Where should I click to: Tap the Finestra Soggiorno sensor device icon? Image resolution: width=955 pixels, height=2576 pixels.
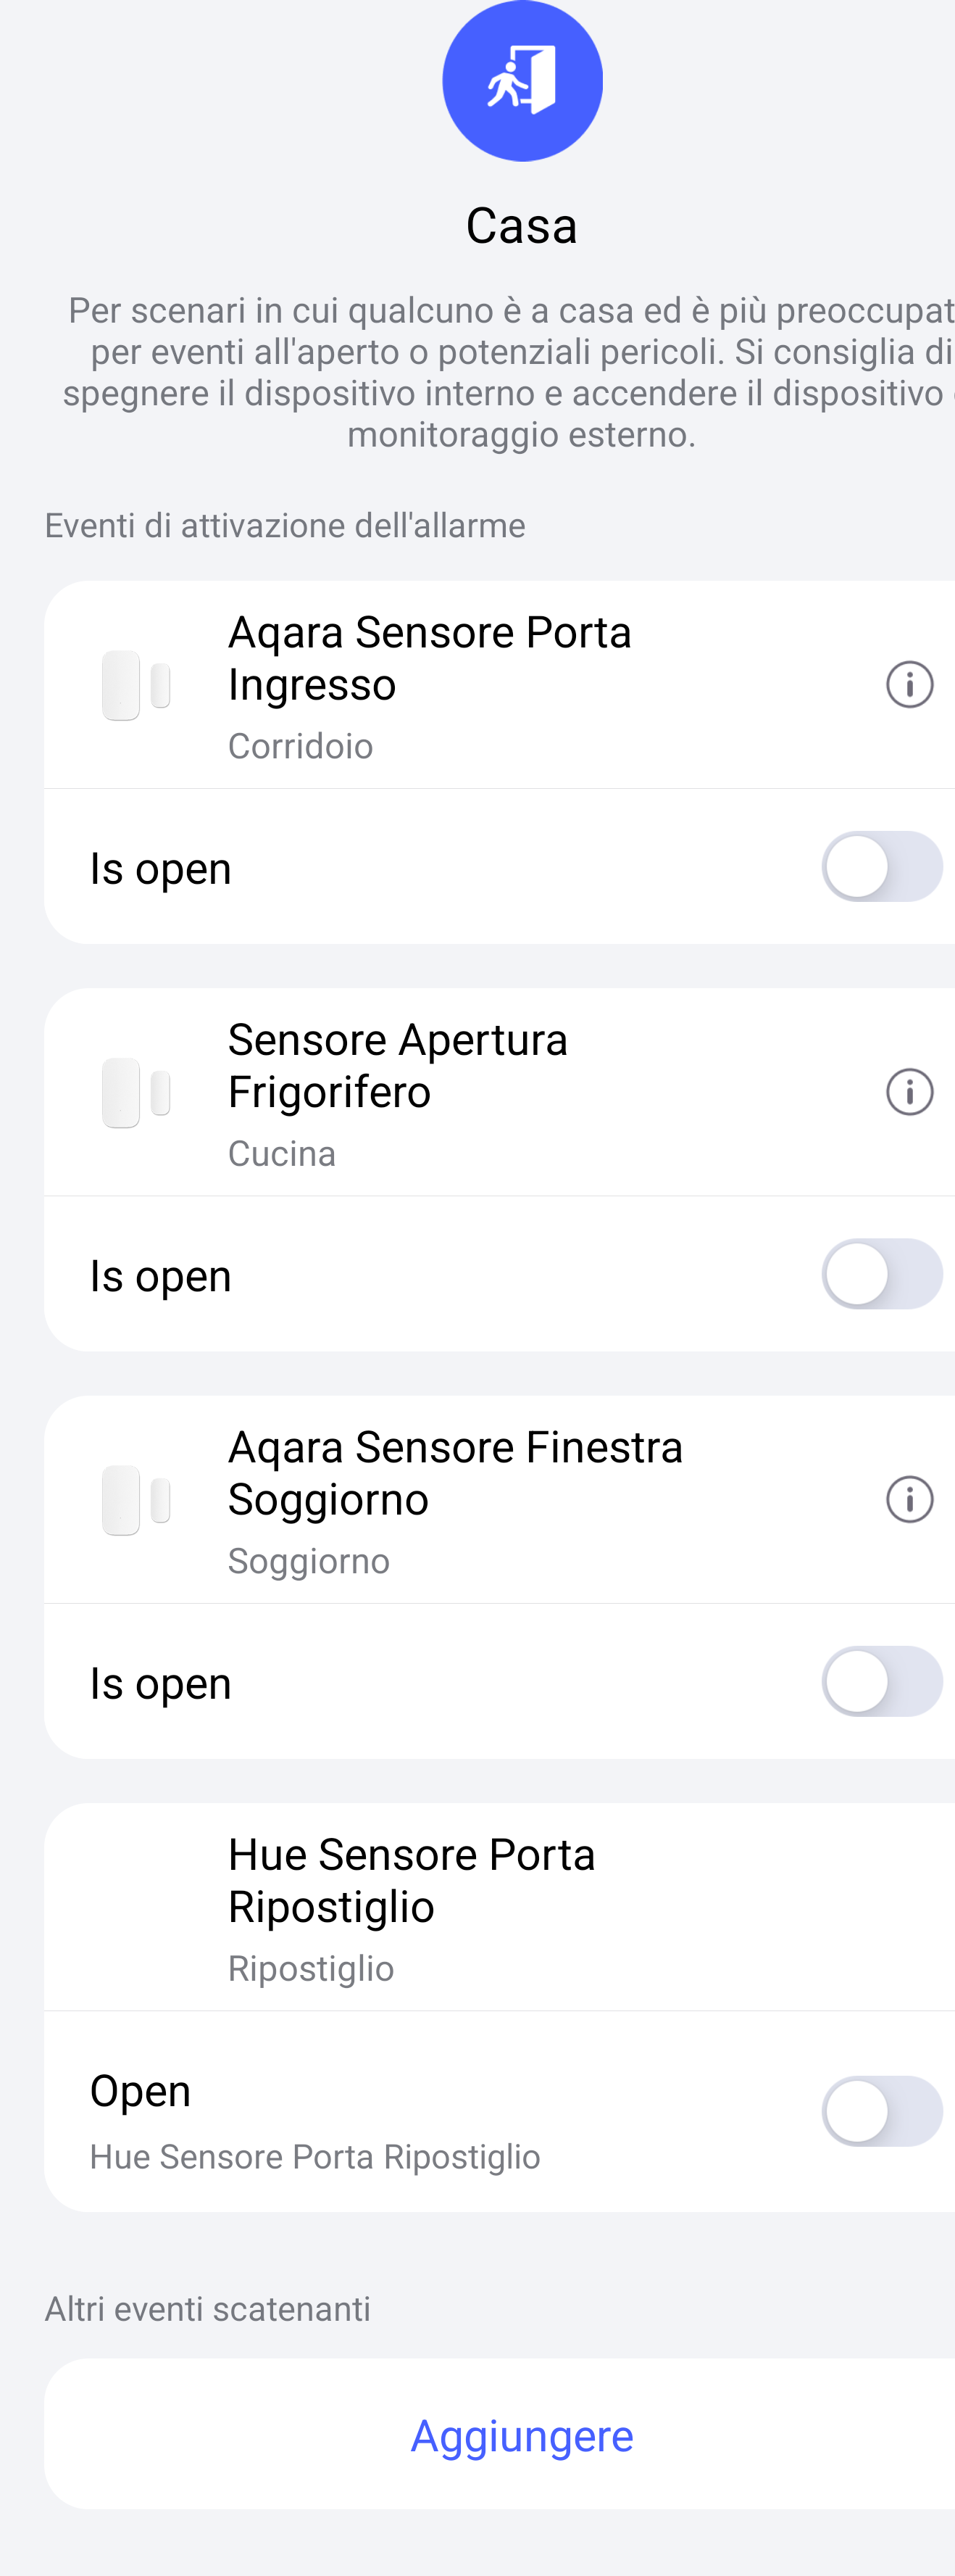click(135, 1499)
